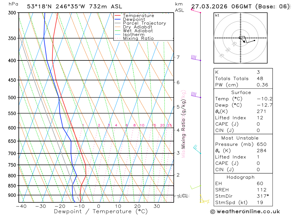The height and width of the screenshot is (215, 294).
Task: Click the Surface section heading
Action: pos(241,92)
